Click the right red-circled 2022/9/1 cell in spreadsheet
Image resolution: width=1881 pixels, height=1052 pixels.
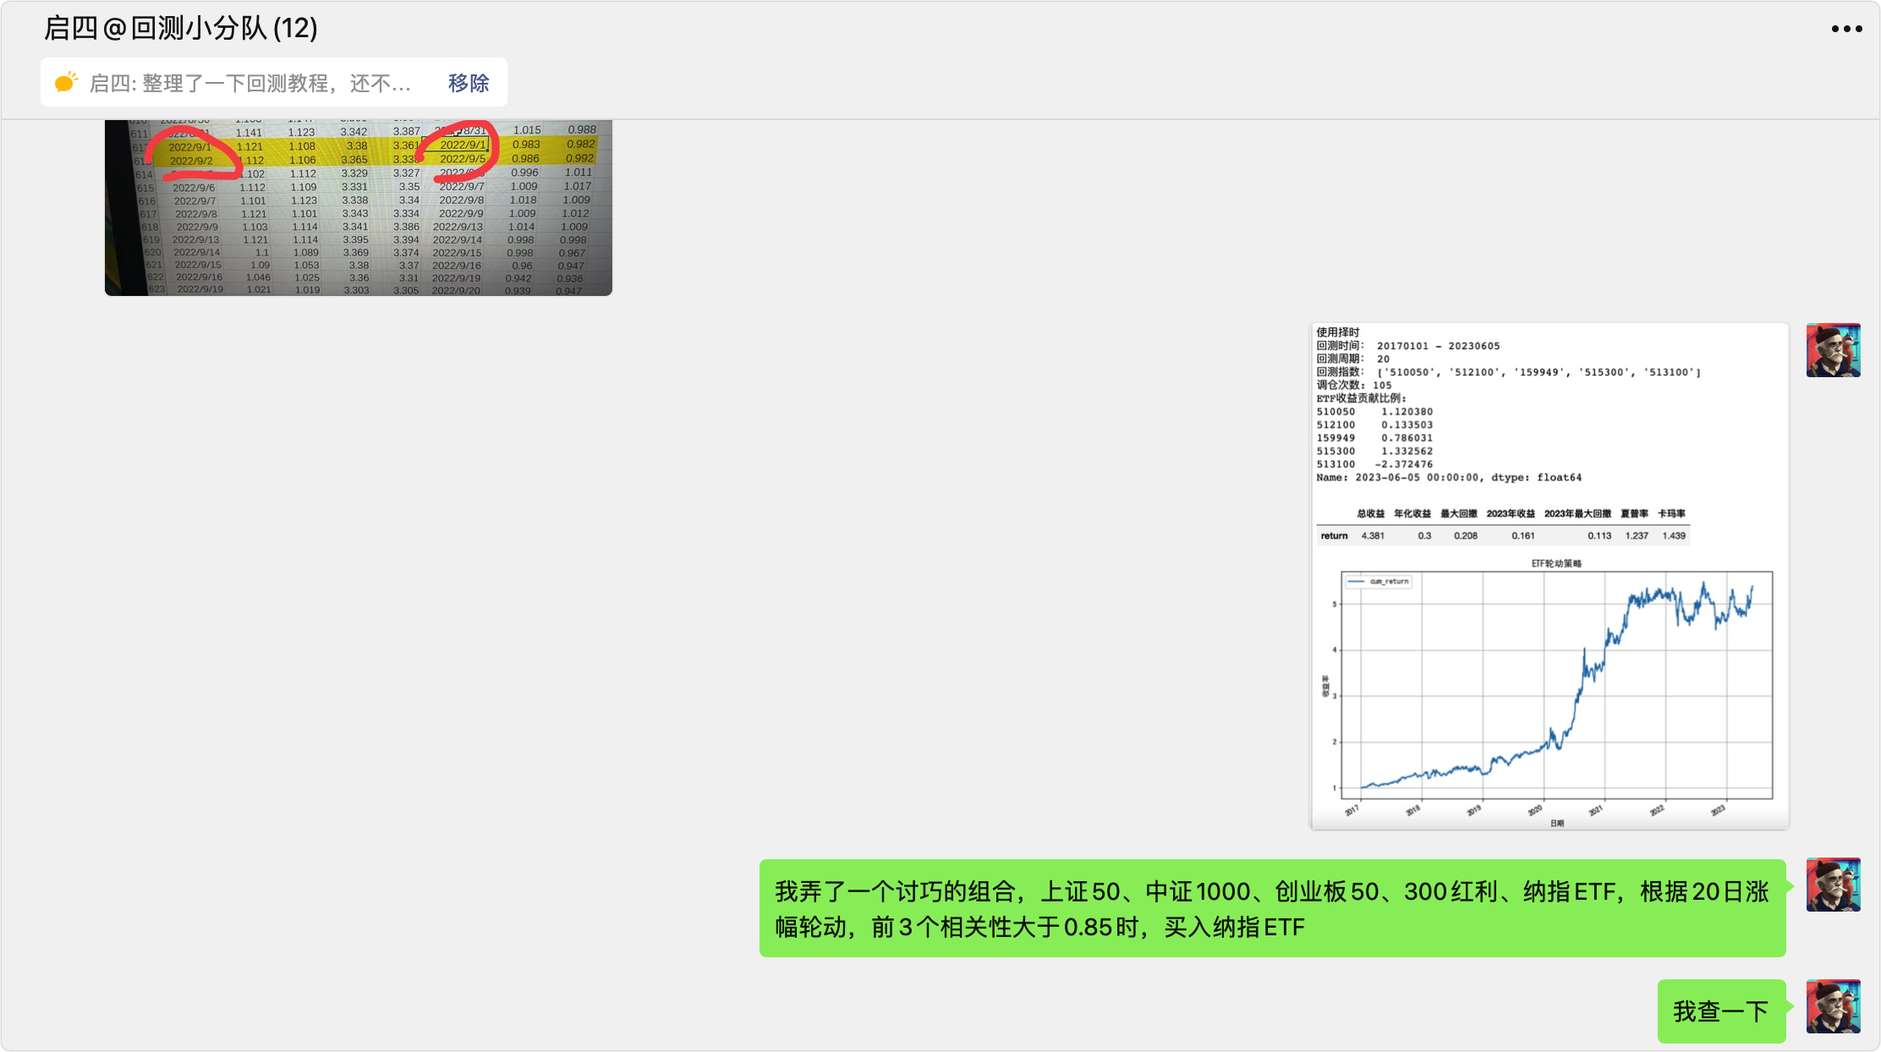coord(462,145)
